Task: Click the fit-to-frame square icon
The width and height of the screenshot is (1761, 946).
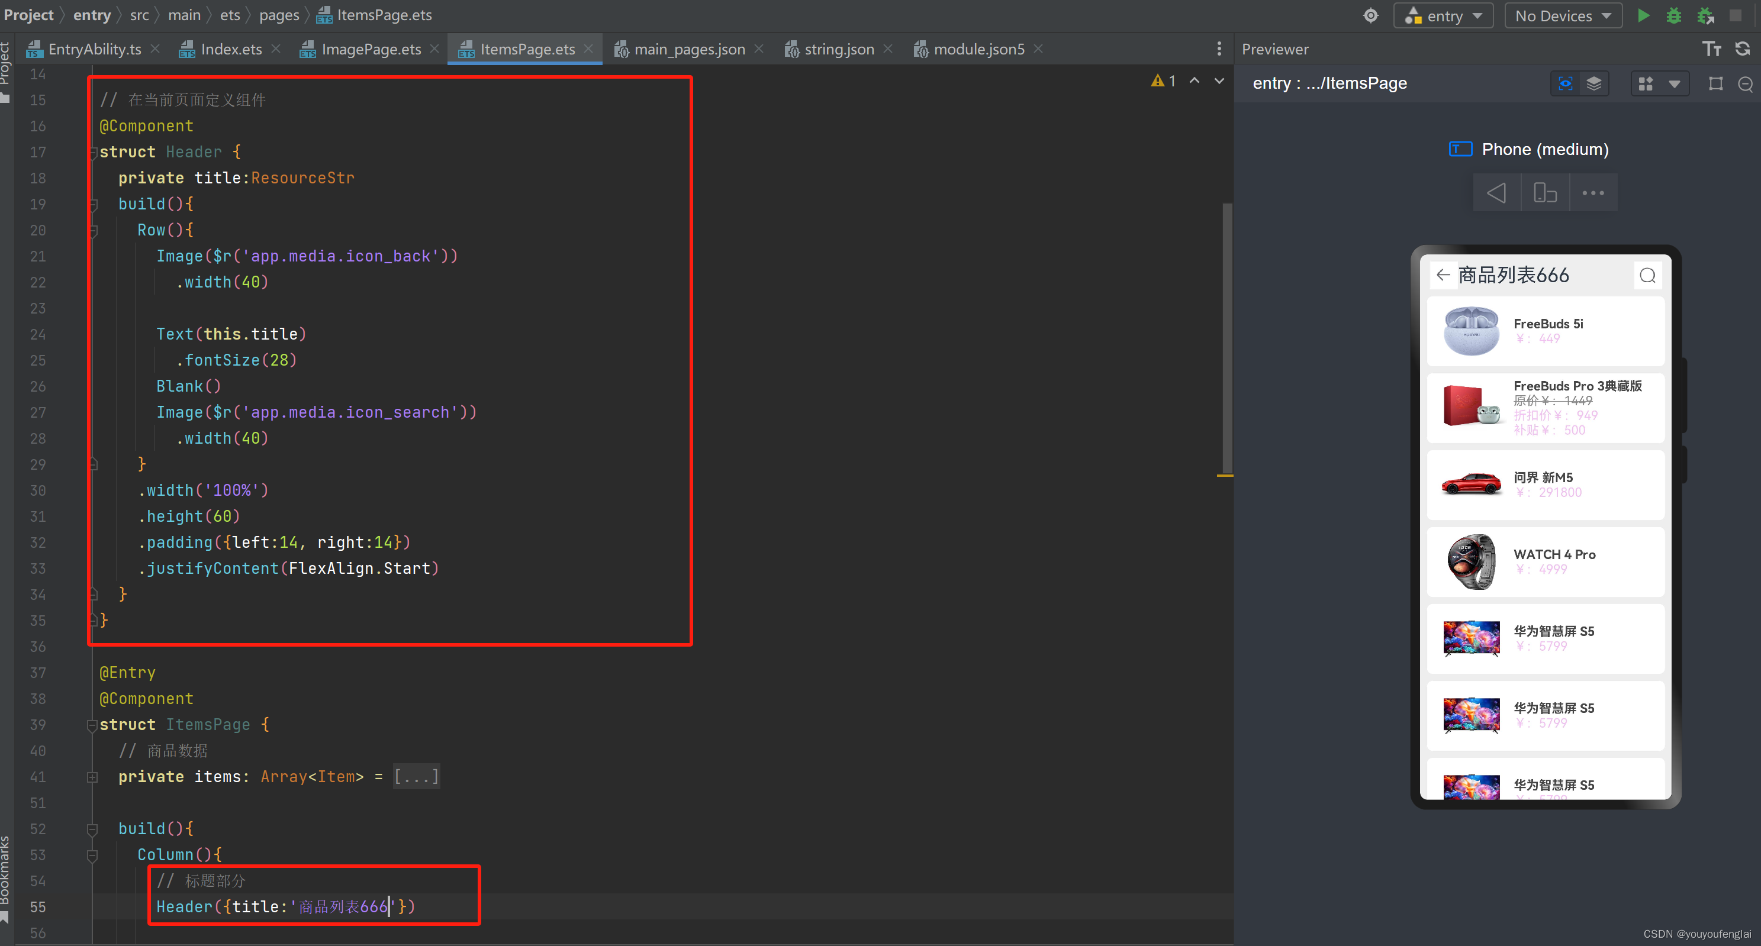Action: point(1715,83)
